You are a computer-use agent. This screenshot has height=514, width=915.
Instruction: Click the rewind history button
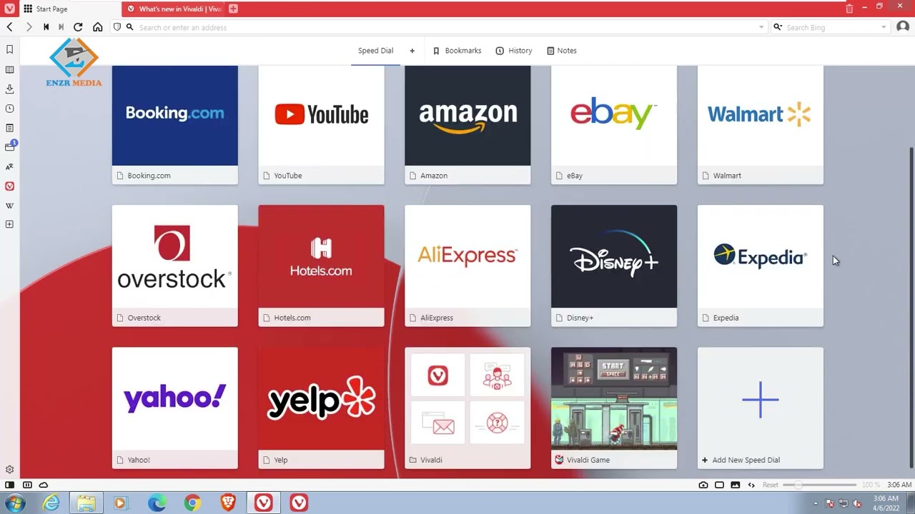[46, 27]
